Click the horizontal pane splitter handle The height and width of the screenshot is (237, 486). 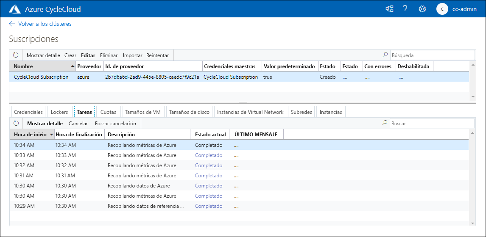pos(243,102)
